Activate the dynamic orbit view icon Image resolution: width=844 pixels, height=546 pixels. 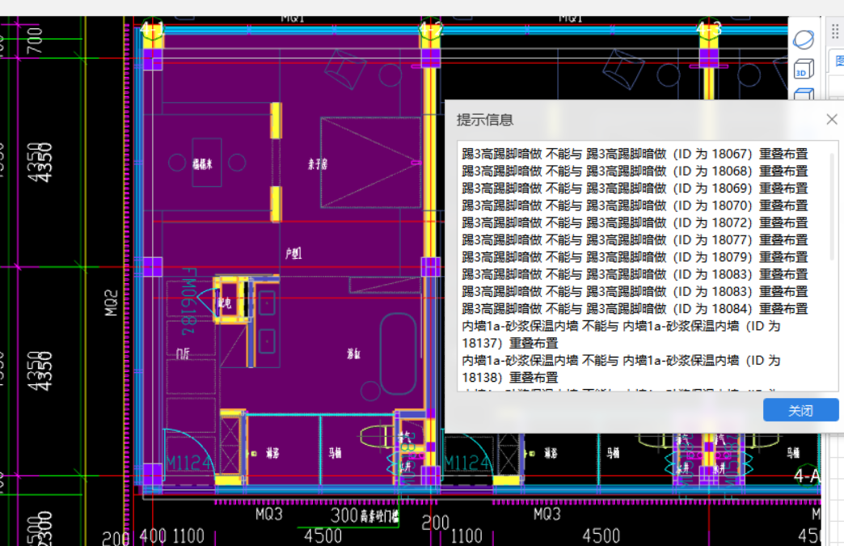[x=804, y=40]
